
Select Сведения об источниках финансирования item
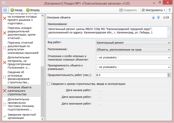point(21,77)
